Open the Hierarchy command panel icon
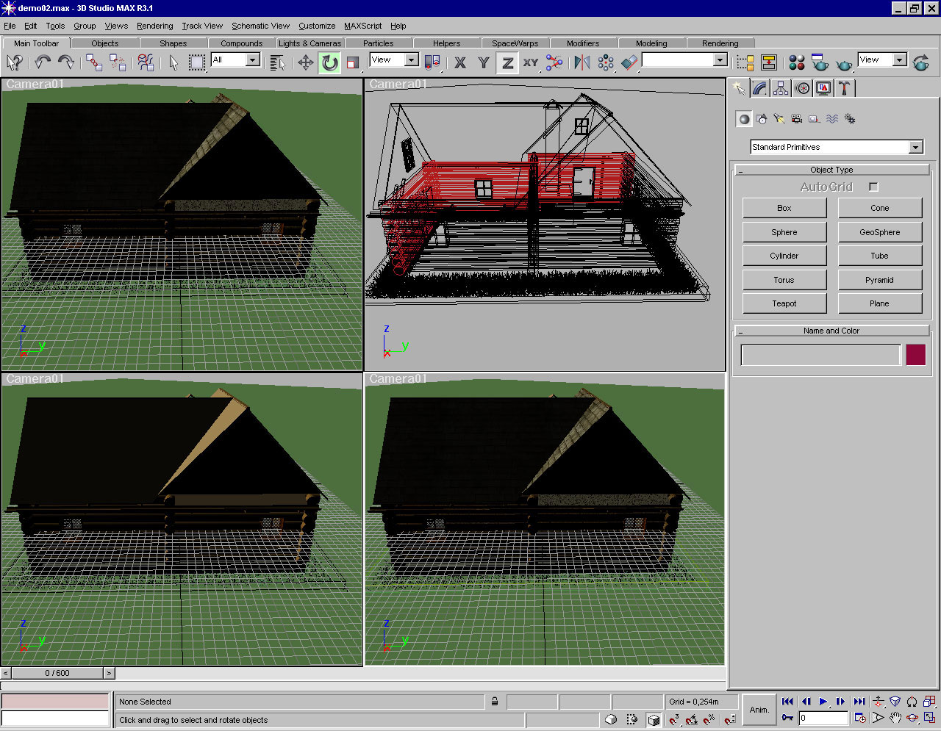Image resolution: width=941 pixels, height=731 pixels. pos(781,88)
